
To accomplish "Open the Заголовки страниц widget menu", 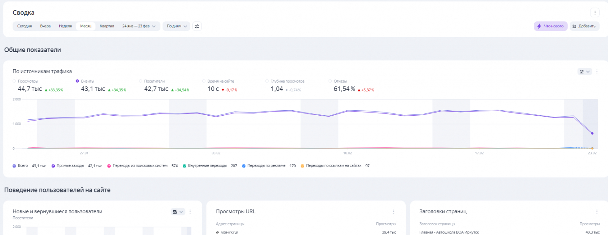I will (x=597, y=212).
